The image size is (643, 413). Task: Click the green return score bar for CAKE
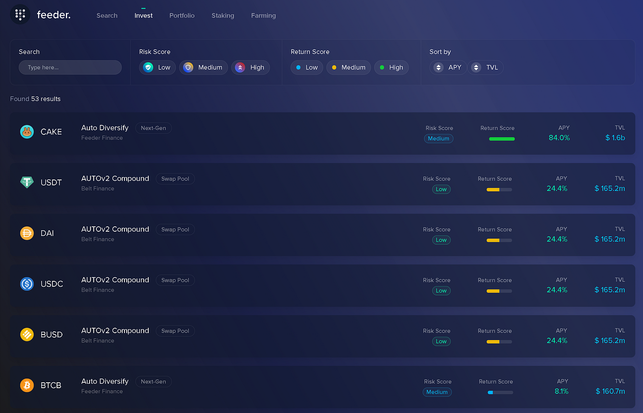[502, 139]
